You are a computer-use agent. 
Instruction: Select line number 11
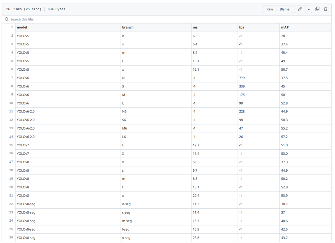point(11,112)
